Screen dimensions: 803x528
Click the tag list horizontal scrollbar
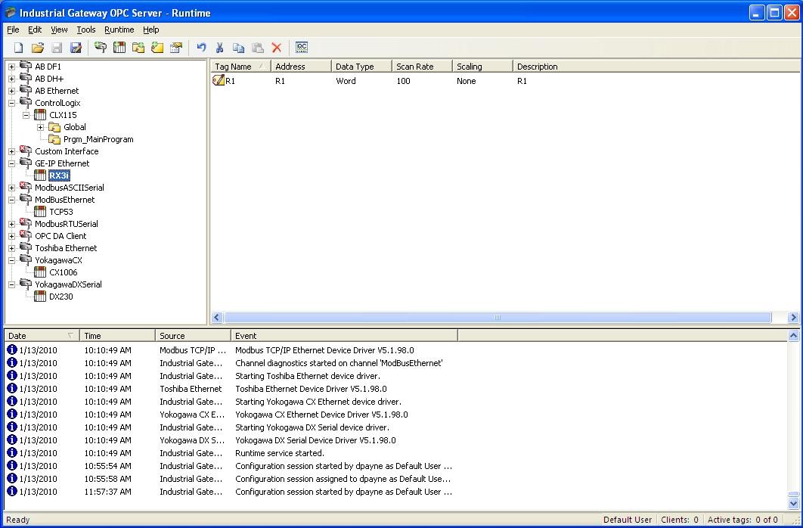point(497,318)
